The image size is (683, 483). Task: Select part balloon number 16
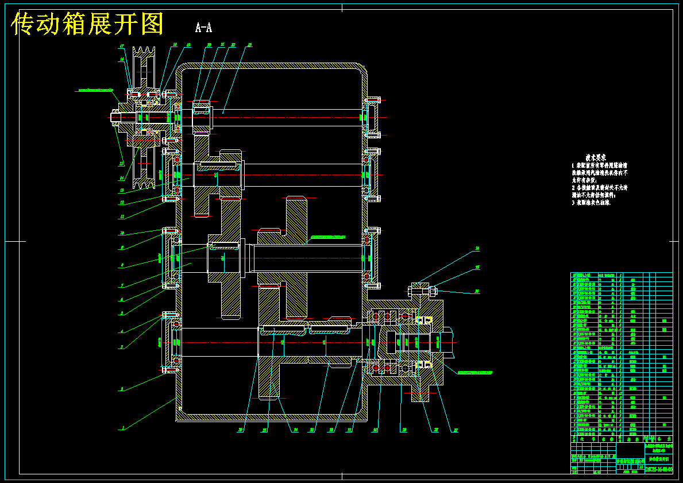tap(122, 59)
